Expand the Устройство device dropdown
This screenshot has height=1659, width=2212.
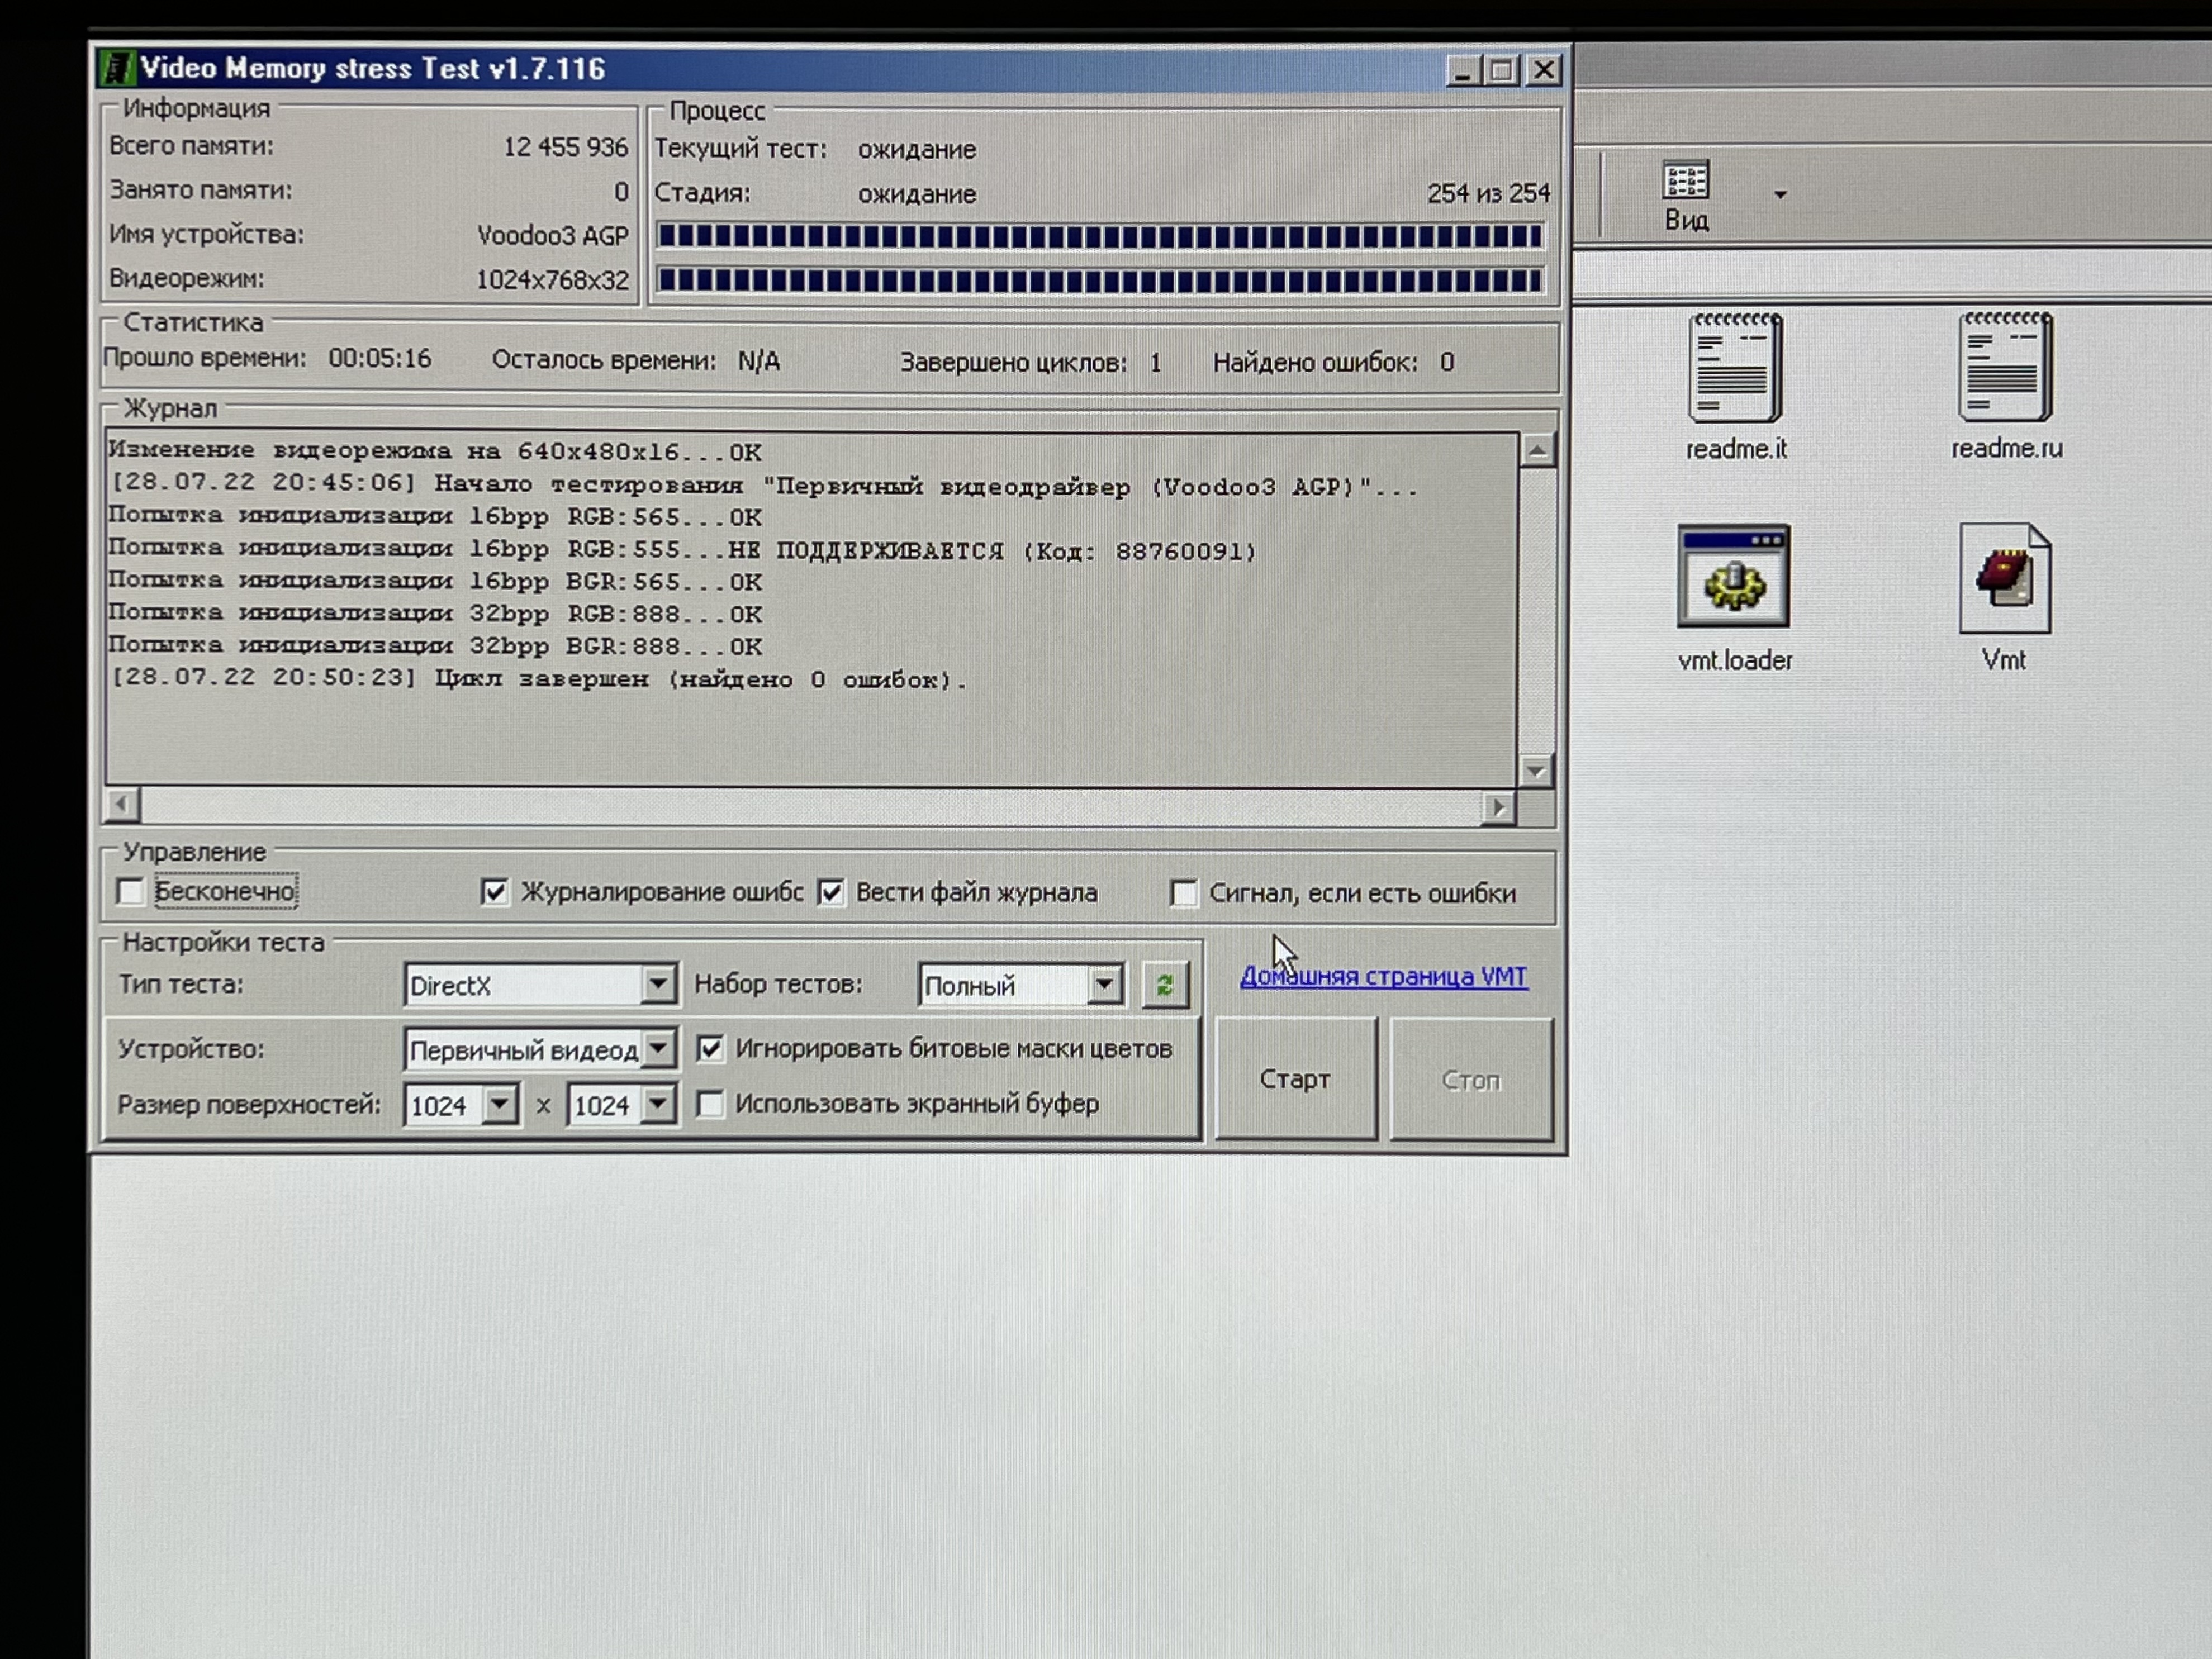coord(658,1049)
